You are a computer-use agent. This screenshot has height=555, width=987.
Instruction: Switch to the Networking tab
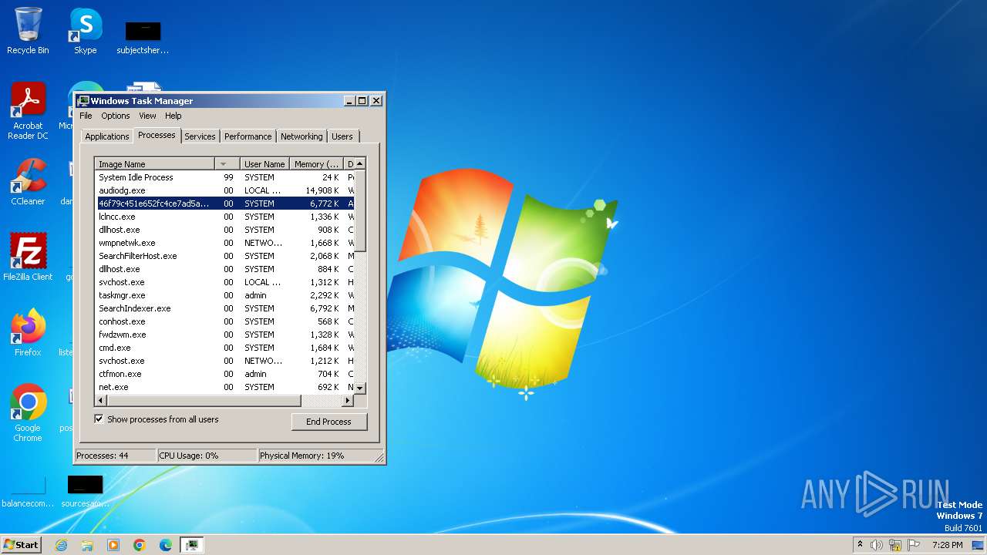point(301,136)
